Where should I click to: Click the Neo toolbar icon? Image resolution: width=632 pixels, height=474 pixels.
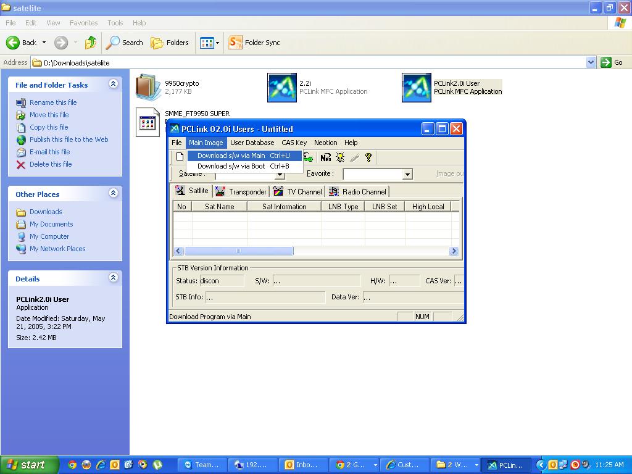coord(326,157)
